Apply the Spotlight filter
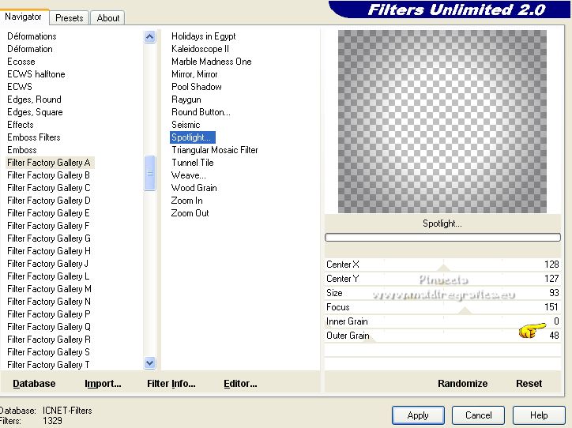This screenshot has width=572, height=428. coord(418,415)
